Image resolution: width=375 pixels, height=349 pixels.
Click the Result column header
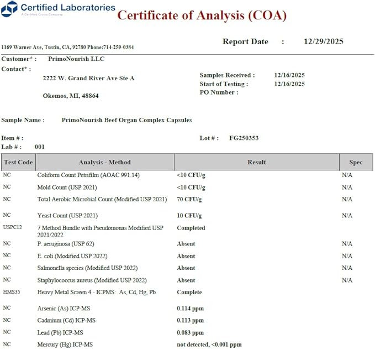(x=257, y=162)
